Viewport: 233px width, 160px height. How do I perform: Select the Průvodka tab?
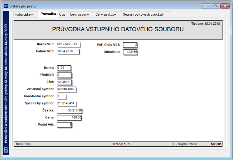(48, 14)
